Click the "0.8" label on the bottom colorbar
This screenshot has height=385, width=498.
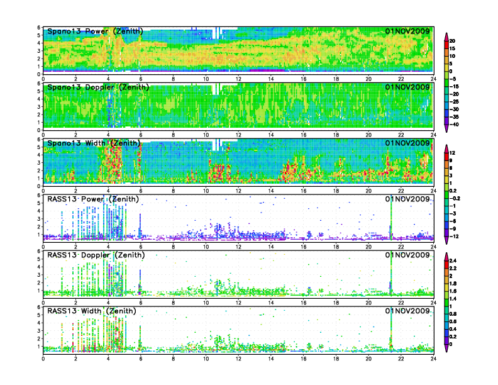pyautogui.click(x=453, y=314)
